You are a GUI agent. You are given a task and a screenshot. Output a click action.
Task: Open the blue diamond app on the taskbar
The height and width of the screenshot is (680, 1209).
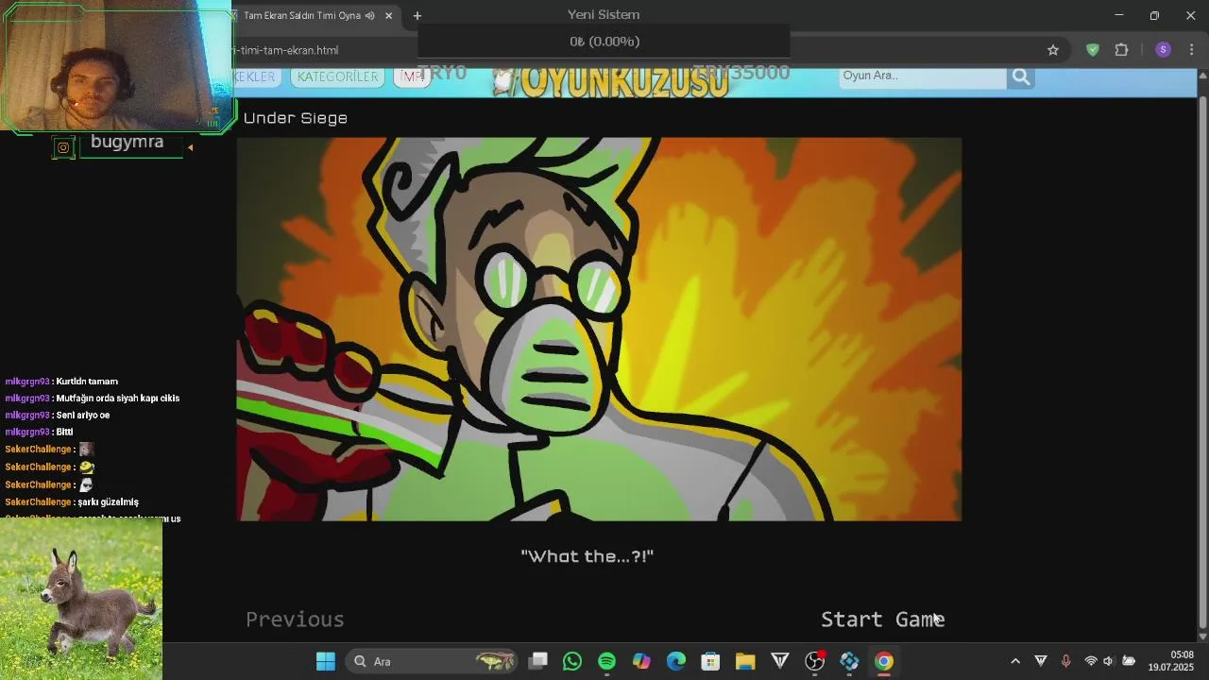click(x=849, y=661)
